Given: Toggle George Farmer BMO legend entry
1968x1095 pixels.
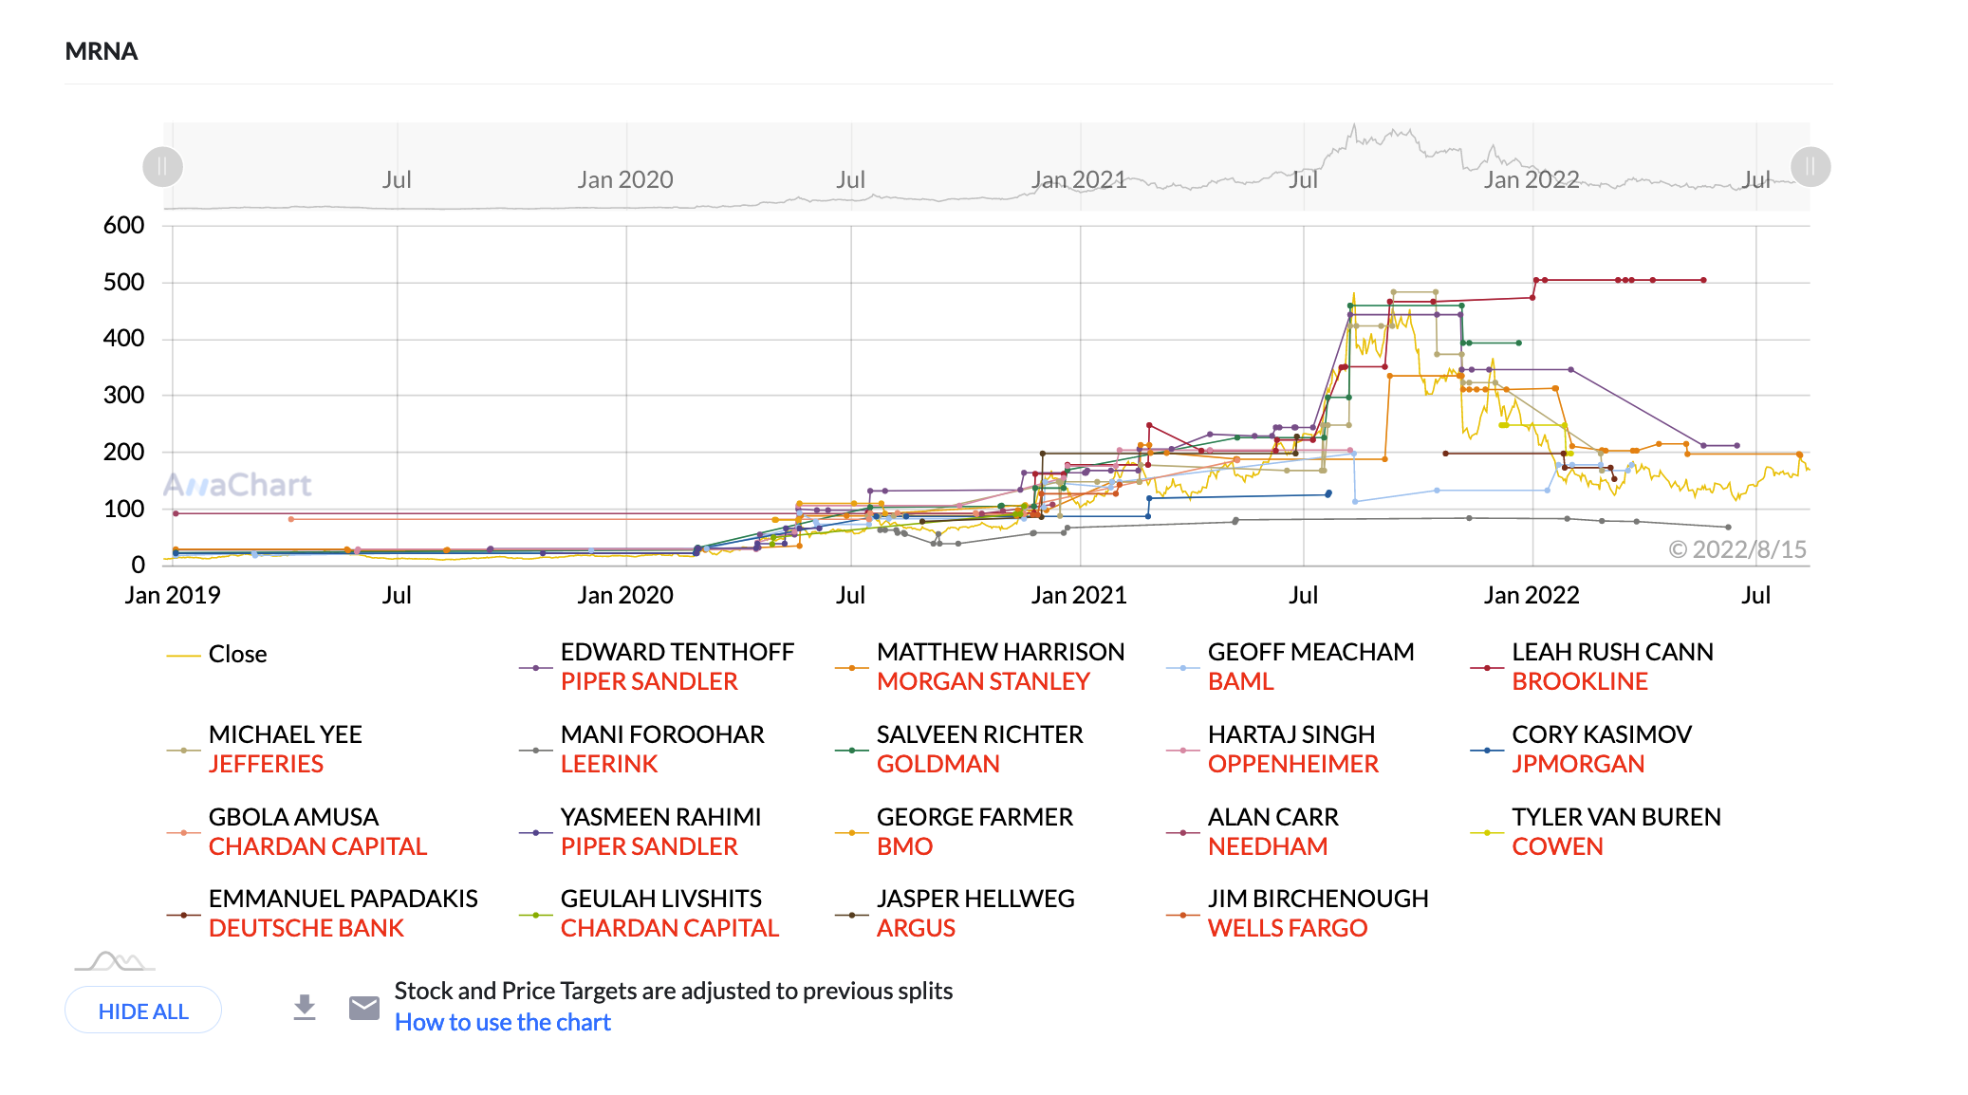Looking at the screenshot, I should tap(955, 832).
